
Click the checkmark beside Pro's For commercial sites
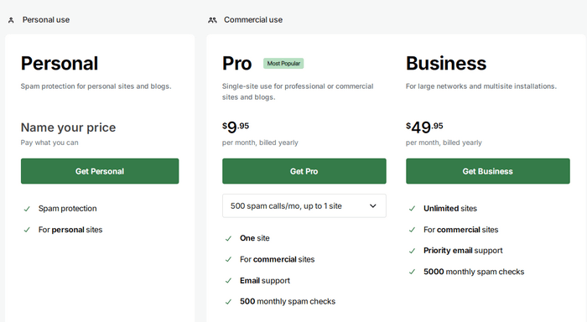[228, 259]
